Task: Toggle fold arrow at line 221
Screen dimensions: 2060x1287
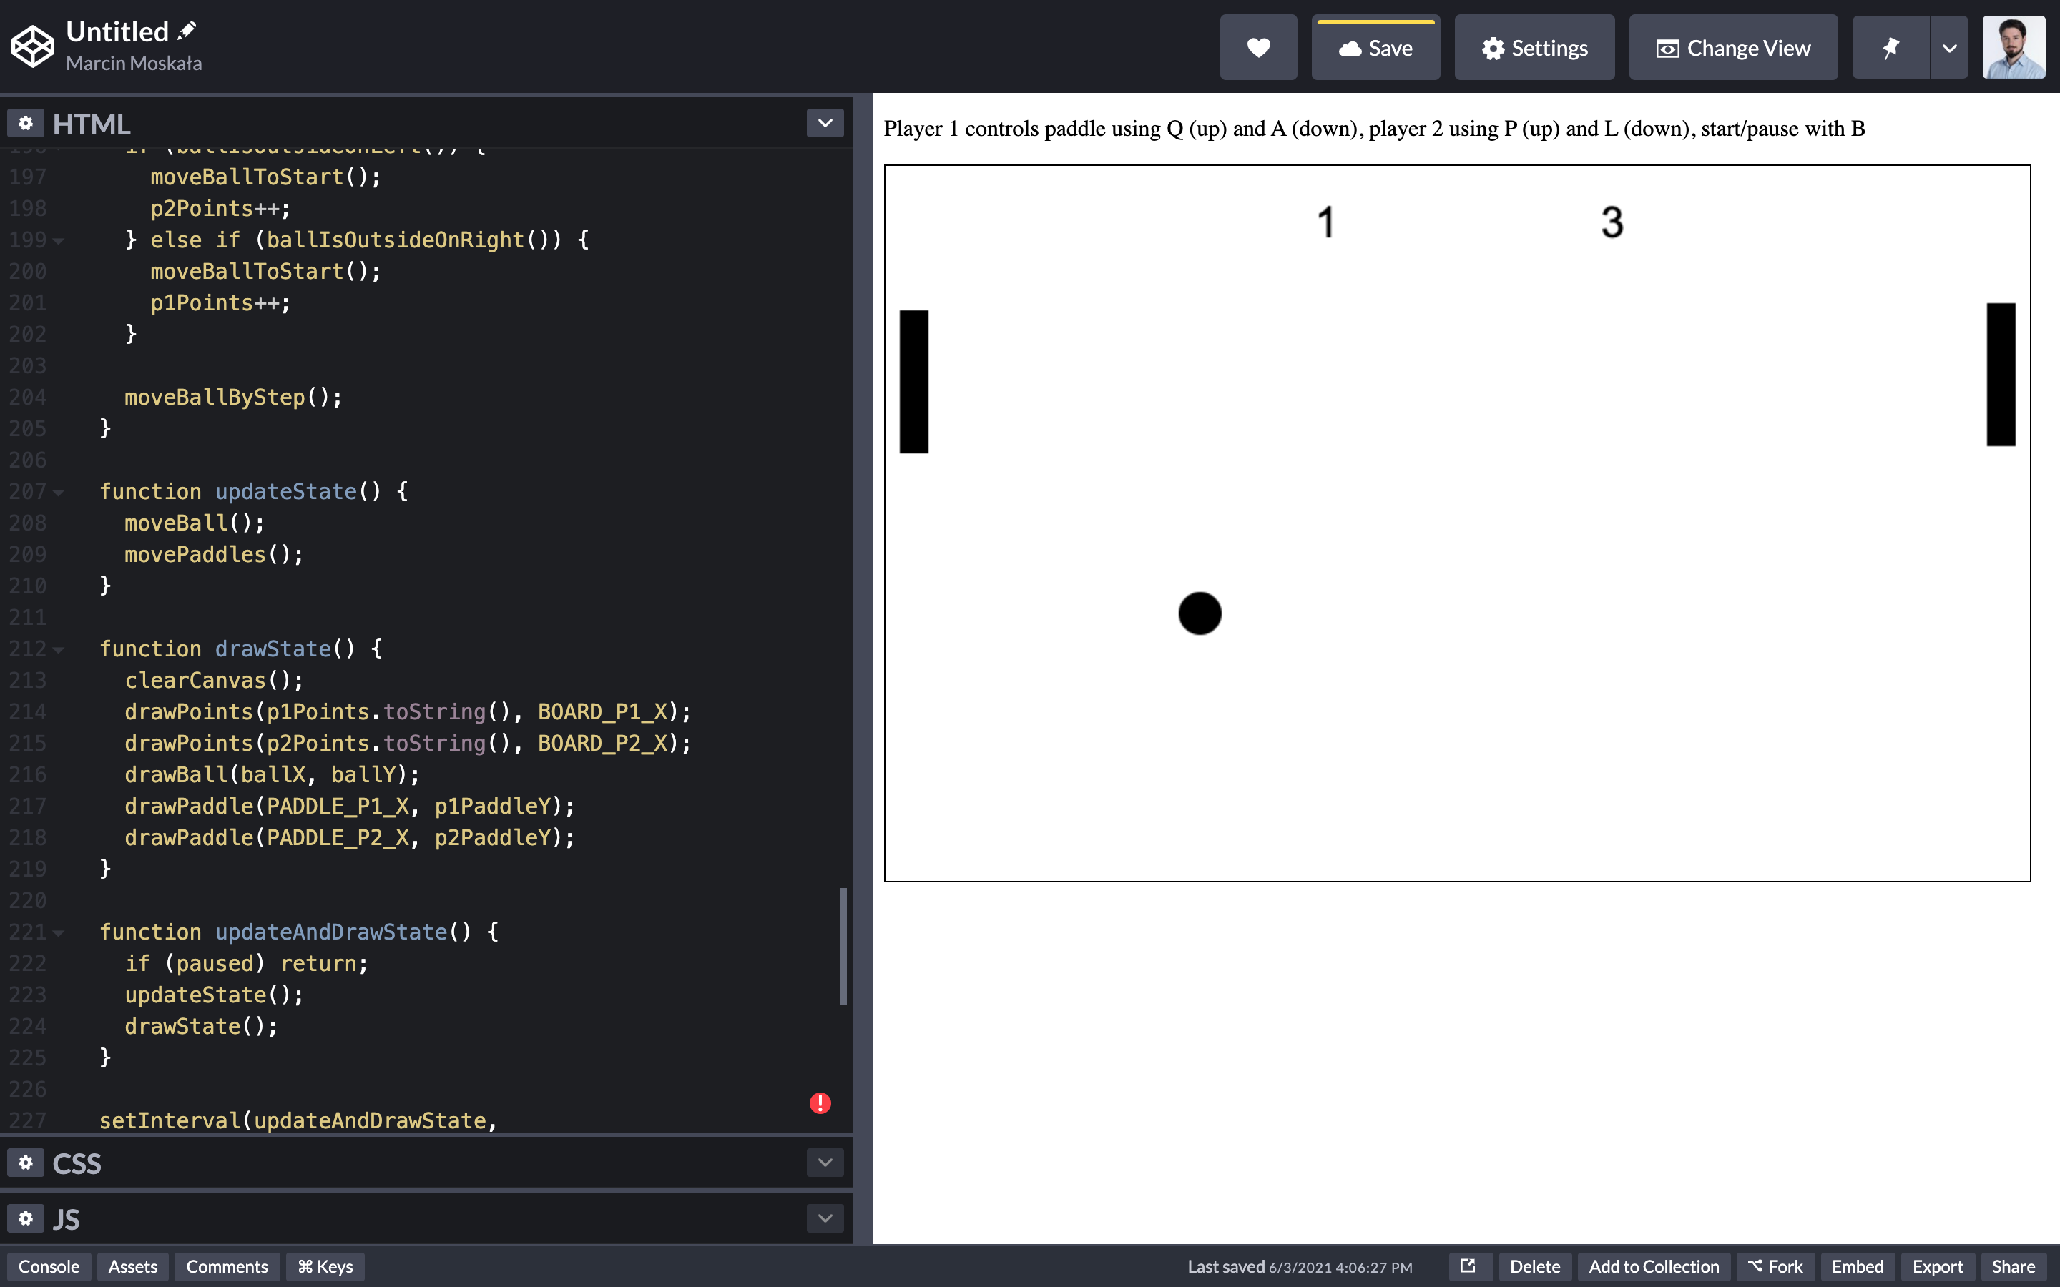Action: [x=59, y=933]
